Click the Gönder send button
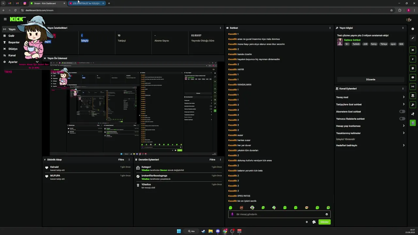Image resolution: width=418 pixels, height=235 pixels. tap(324, 222)
